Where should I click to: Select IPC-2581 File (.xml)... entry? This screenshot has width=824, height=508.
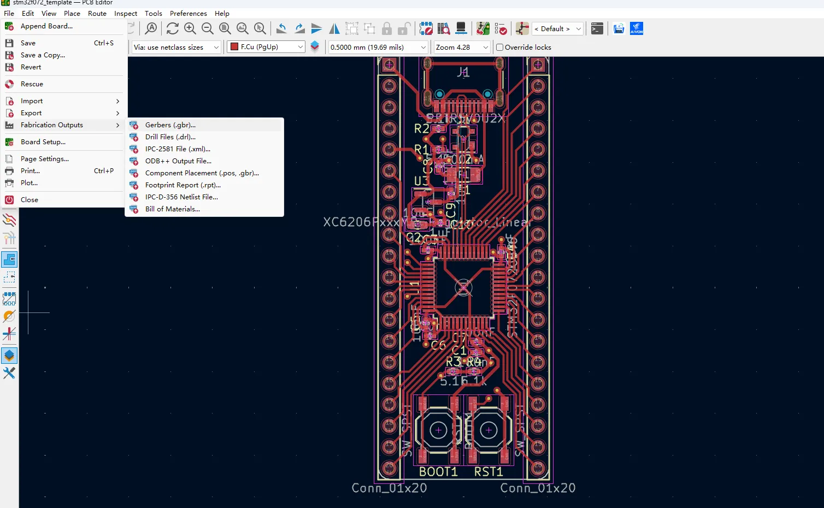pos(204,149)
